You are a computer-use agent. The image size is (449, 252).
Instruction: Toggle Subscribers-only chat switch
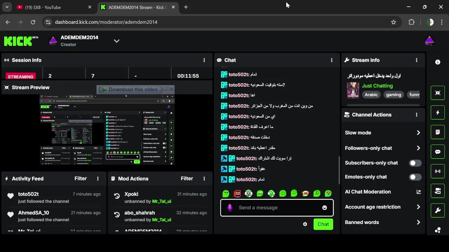point(415,163)
